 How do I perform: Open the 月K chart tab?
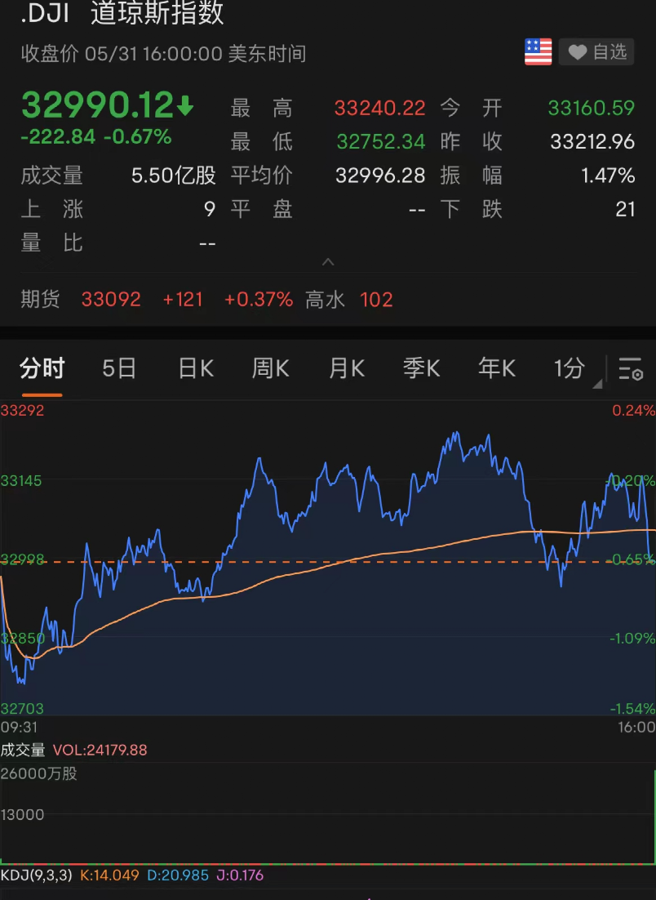point(346,368)
